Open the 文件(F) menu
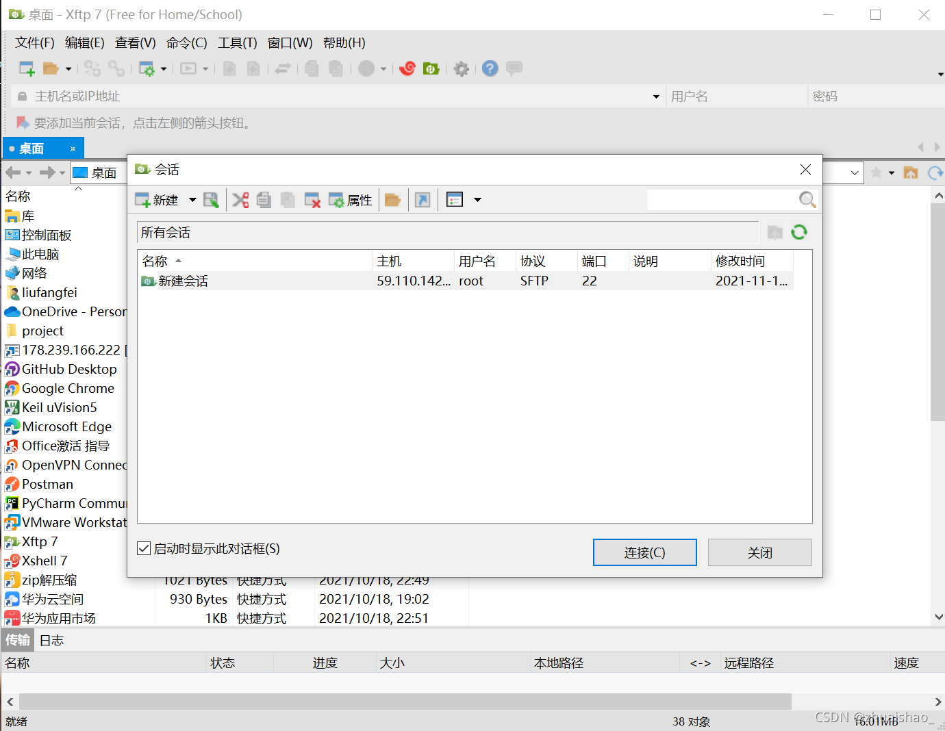 [35, 43]
